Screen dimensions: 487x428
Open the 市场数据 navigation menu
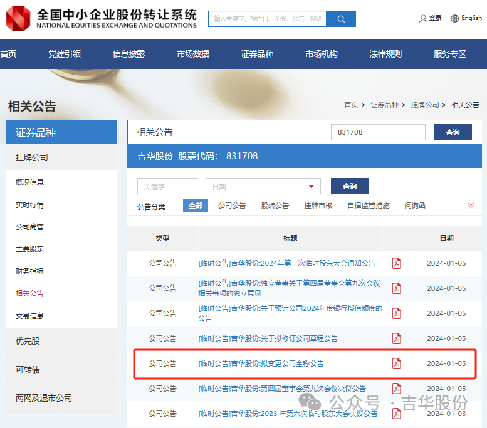(193, 54)
